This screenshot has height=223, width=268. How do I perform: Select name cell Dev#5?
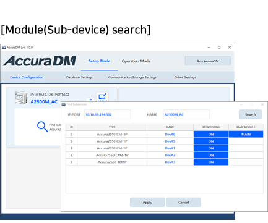(170, 141)
